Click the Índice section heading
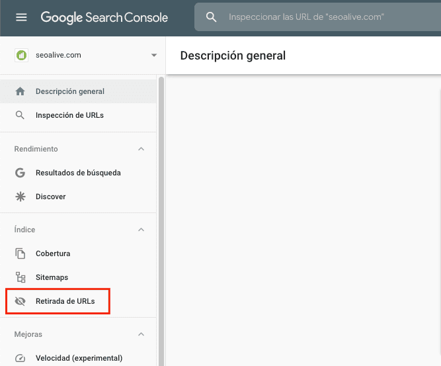 (24, 230)
